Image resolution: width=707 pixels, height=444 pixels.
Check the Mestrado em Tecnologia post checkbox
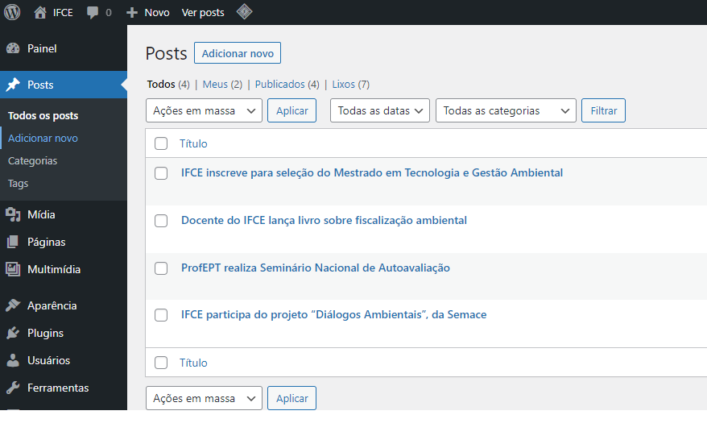pos(161,173)
